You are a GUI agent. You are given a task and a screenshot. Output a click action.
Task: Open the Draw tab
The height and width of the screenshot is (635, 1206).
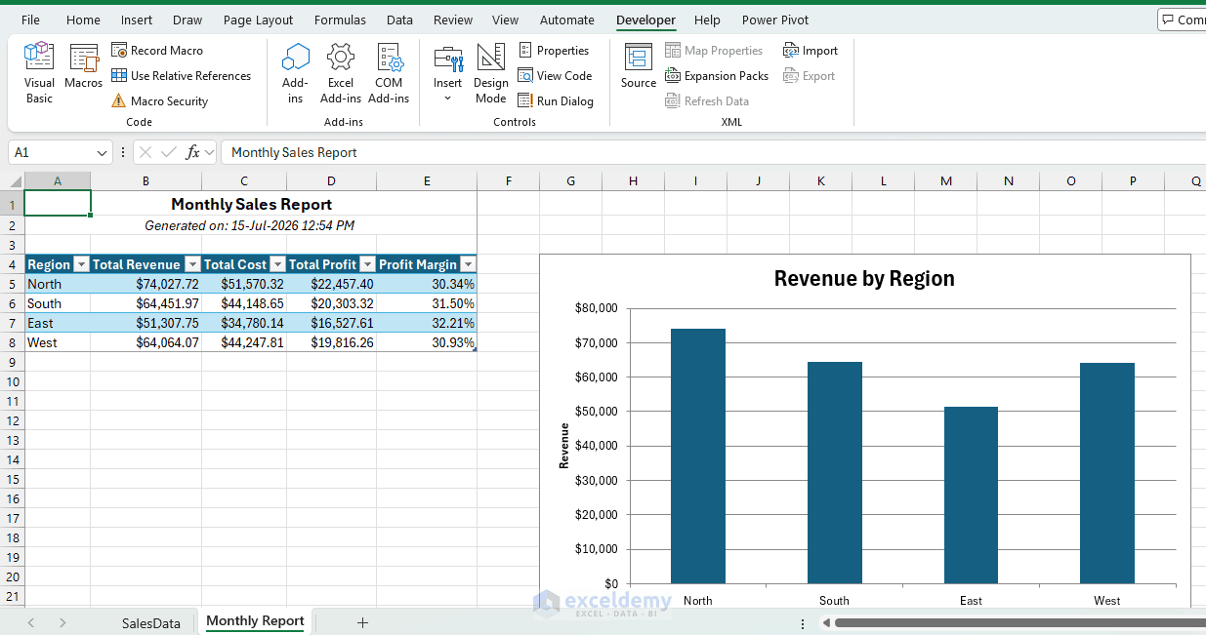[187, 20]
